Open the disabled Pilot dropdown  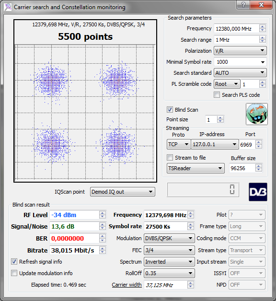247,215
